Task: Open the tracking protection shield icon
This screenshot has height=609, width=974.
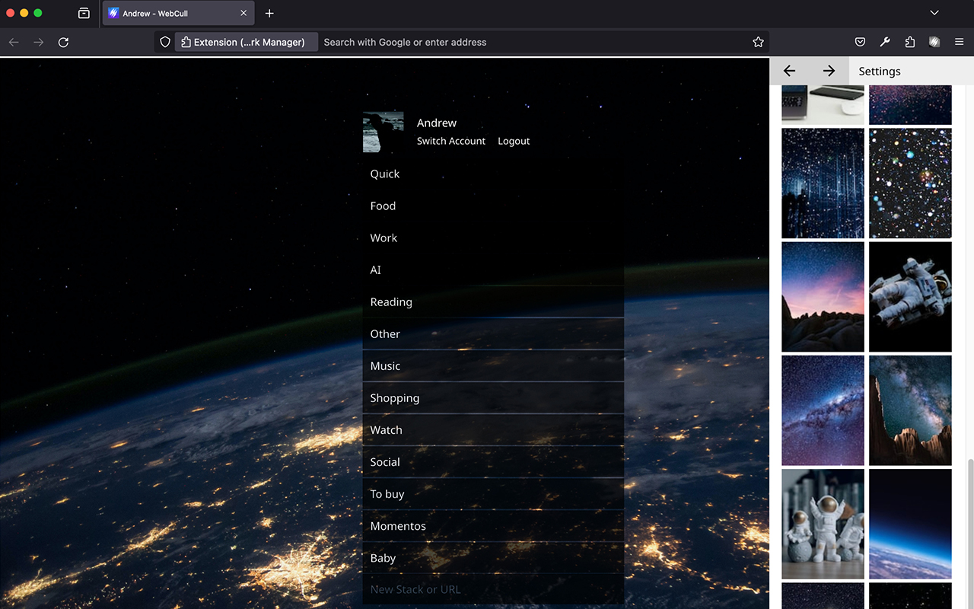Action: coord(165,42)
